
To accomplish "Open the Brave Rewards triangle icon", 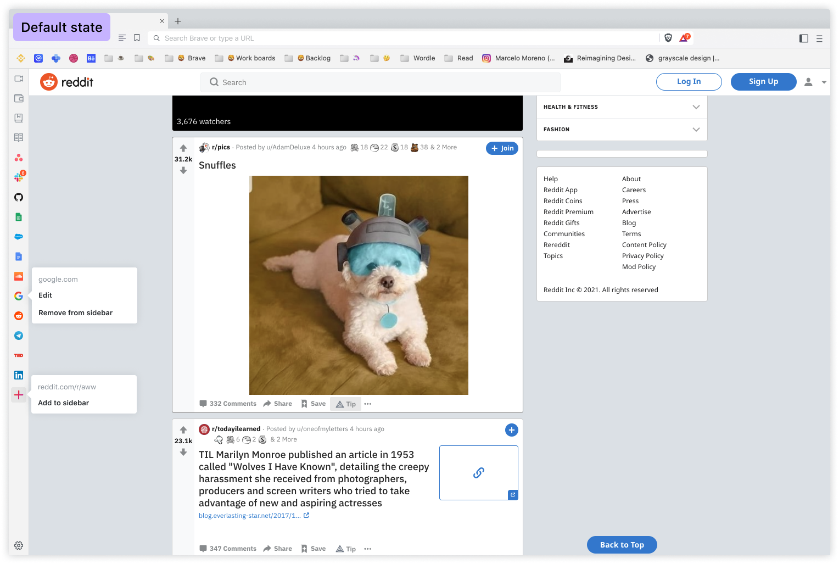I will [684, 37].
